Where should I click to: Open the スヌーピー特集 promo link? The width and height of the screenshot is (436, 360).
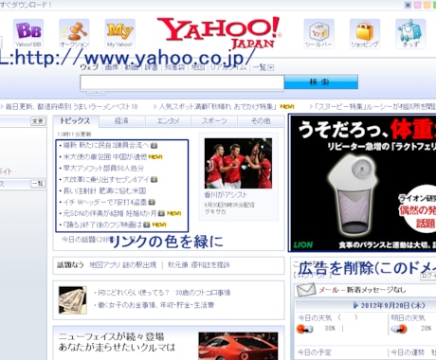pos(374,107)
